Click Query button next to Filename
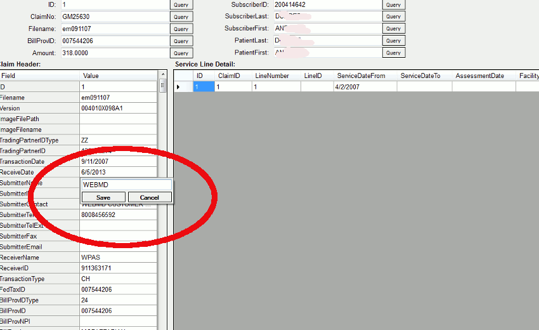The height and width of the screenshot is (330, 539). click(181, 29)
